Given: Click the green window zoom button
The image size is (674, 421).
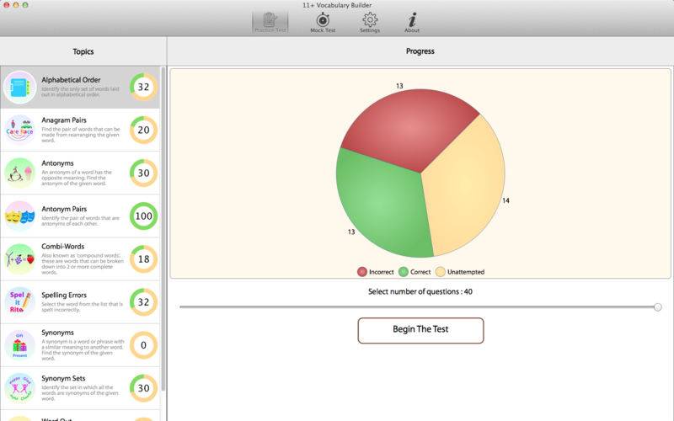Looking at the screenshot, I should tap(25, 5).
